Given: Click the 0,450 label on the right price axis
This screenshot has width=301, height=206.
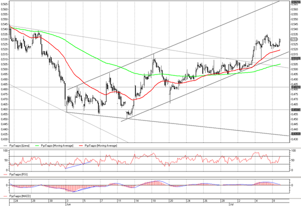Looking at the screenshot, I should pyautogui.click(x=294, y=119).
